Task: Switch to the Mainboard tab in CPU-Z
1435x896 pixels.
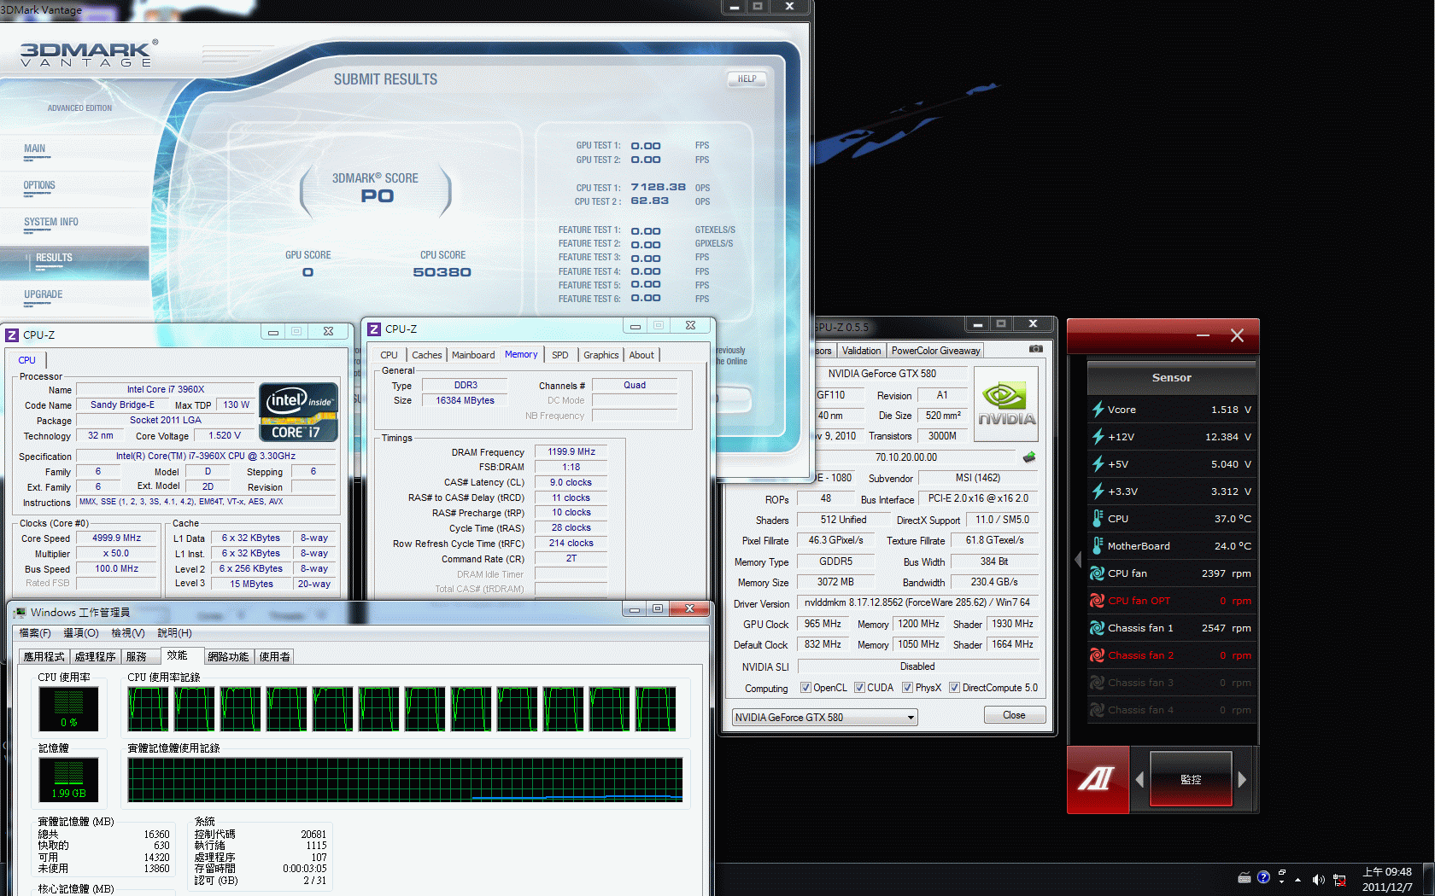Action: pos(473,355)
